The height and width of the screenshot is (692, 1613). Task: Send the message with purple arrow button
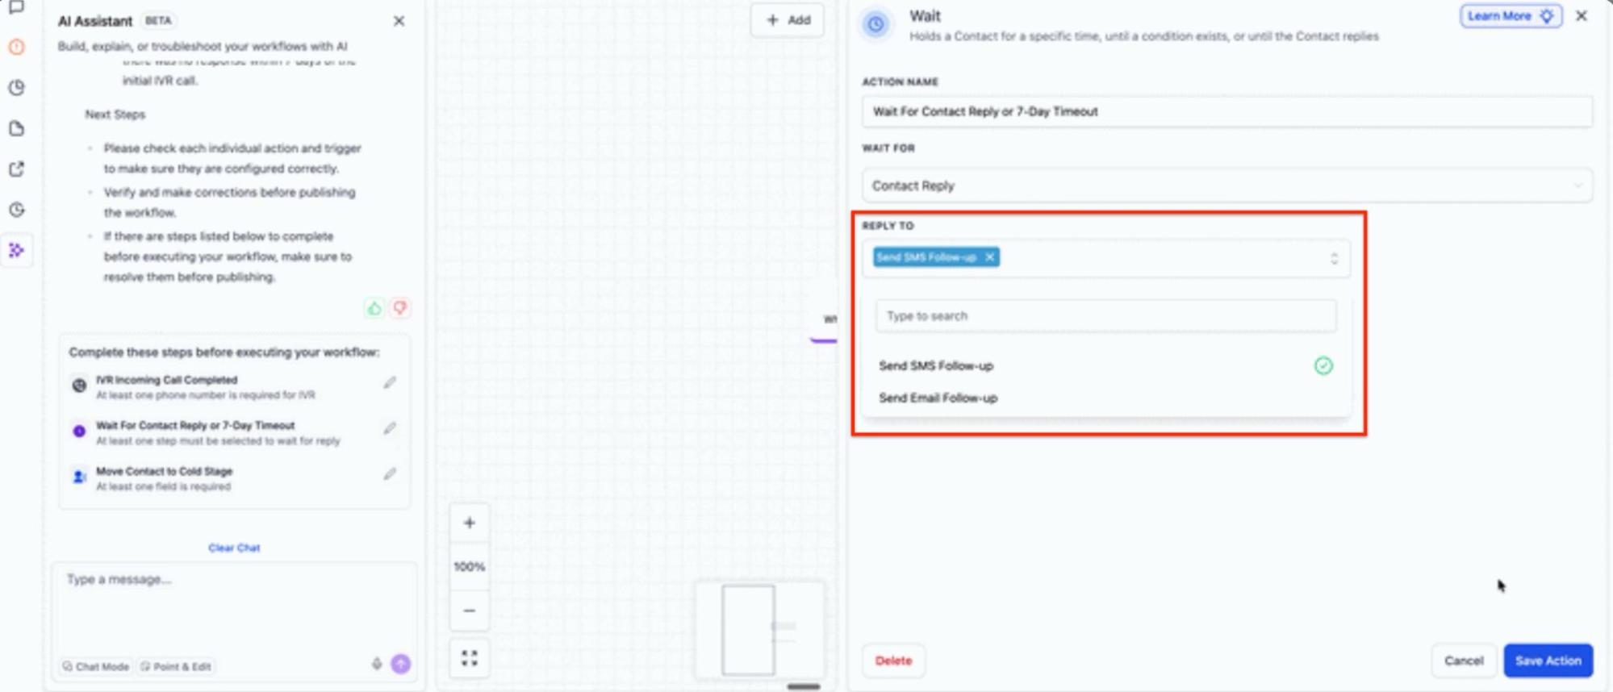tap(401, 664)
